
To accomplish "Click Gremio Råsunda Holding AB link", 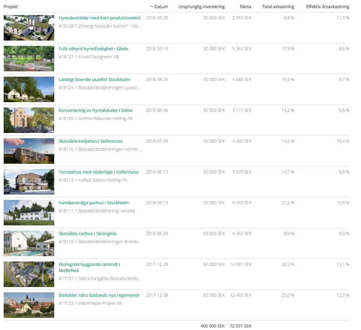I will 105,119.
